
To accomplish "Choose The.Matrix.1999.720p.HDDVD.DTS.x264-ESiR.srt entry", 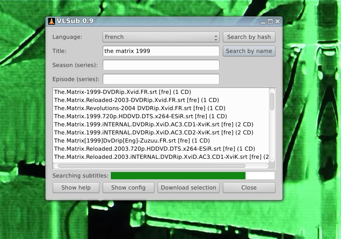I will (x=140, y=116).
